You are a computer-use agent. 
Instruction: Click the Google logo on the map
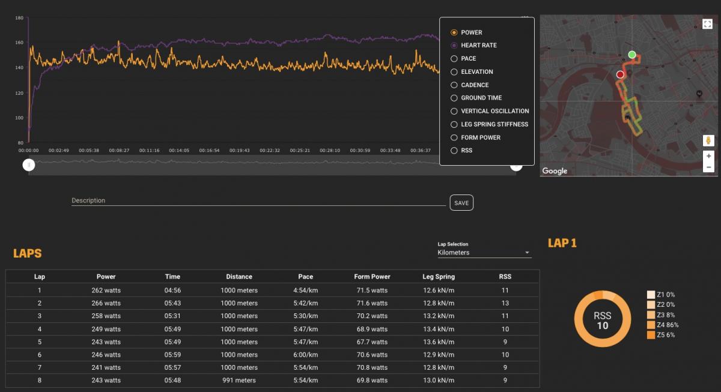tap(555, 171)
